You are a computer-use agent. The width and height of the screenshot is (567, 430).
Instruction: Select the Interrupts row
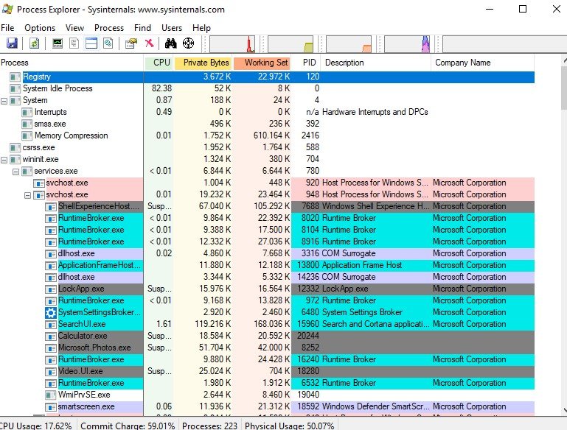click(x=267, y=112)
